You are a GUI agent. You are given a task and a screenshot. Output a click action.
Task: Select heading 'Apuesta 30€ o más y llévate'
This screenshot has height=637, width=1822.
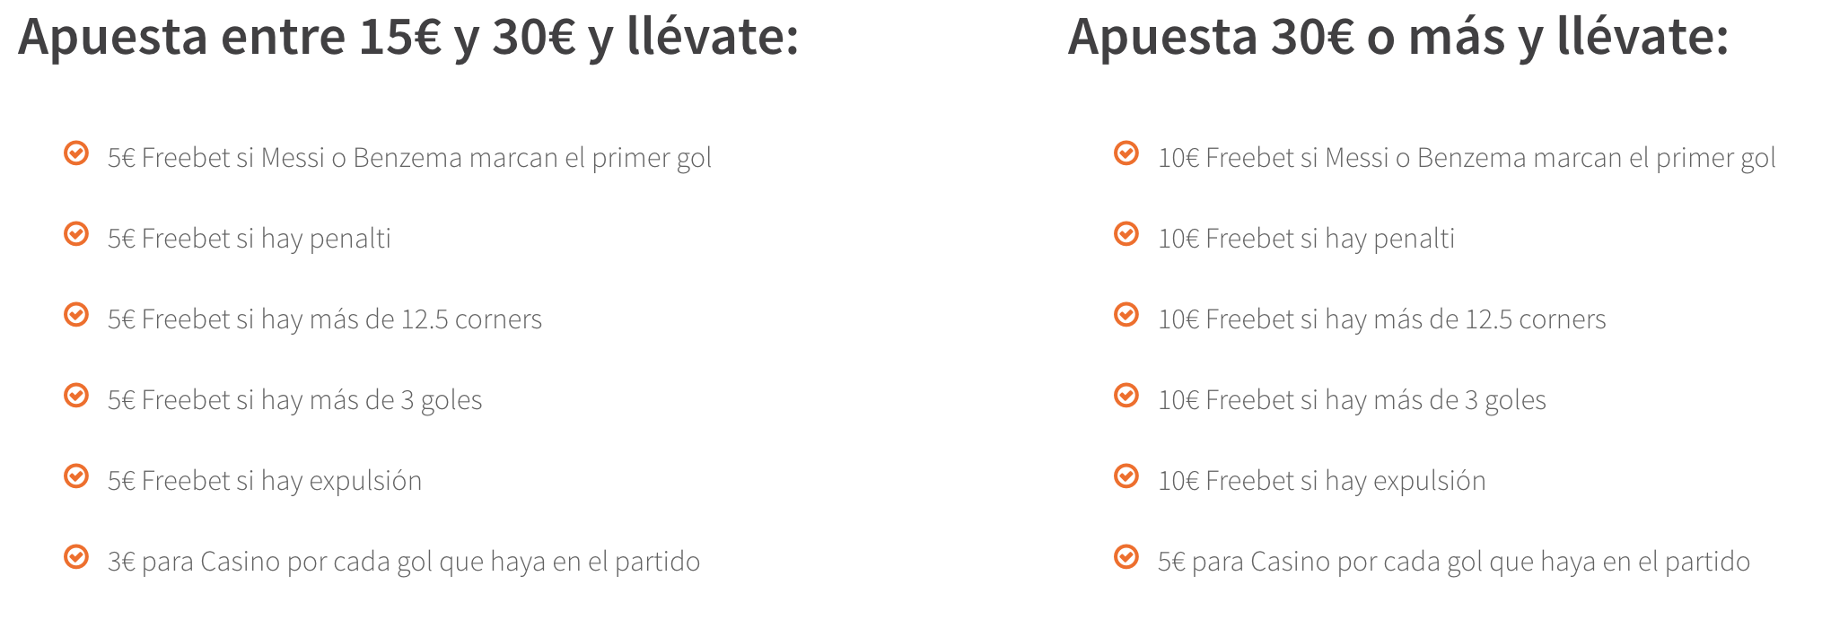(1398, 38)
